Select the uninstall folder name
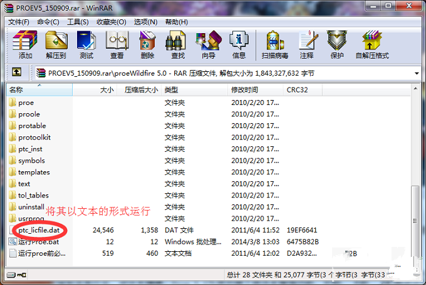 tap(31, 207)
